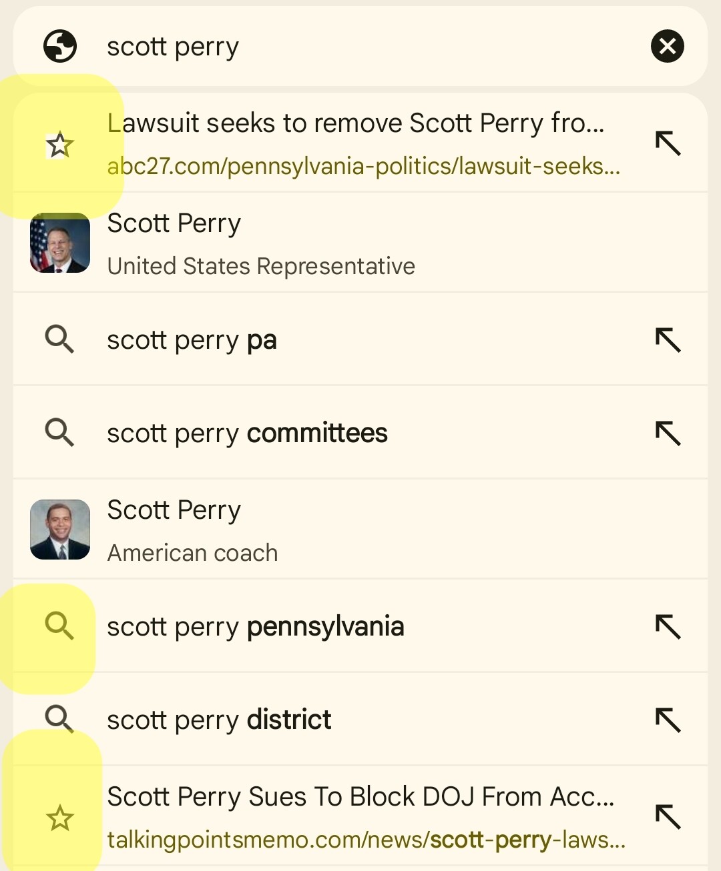
Task: Insert "scott perry pa" via arrow icon
Action: pos(667,340)
